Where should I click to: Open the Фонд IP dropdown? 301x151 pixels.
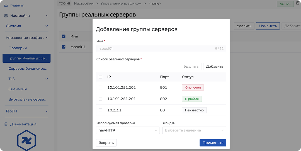click(x=194, y=130)
